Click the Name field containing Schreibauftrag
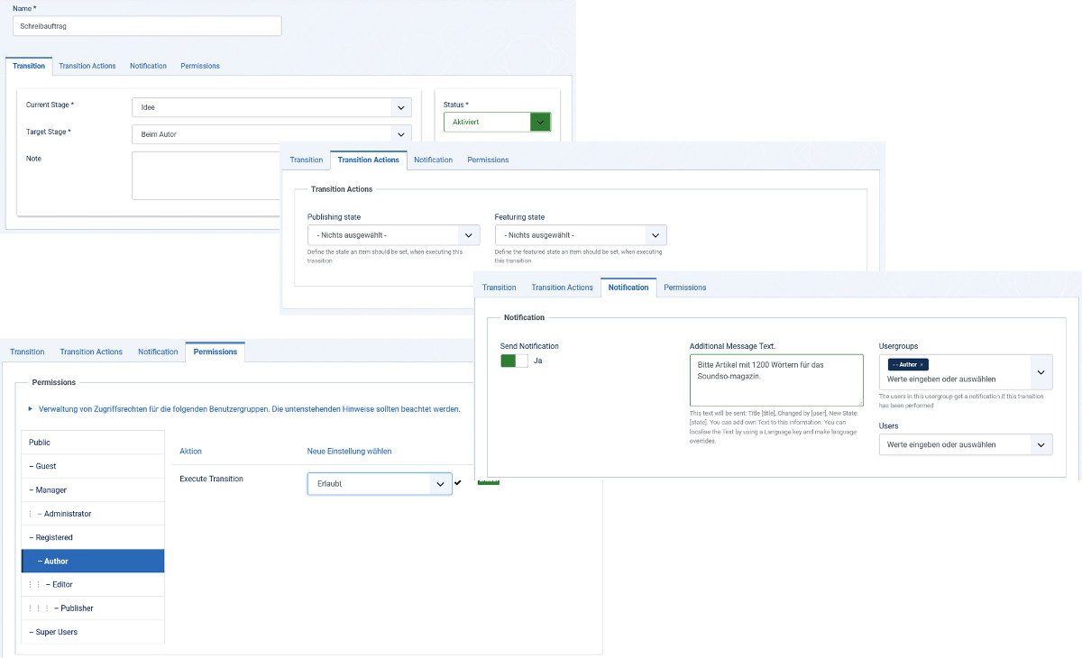Viewport: 1082px width, 658px height. 147,26
